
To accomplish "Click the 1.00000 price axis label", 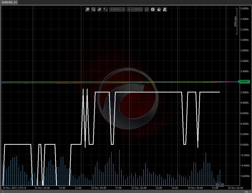I will [245, 92].
